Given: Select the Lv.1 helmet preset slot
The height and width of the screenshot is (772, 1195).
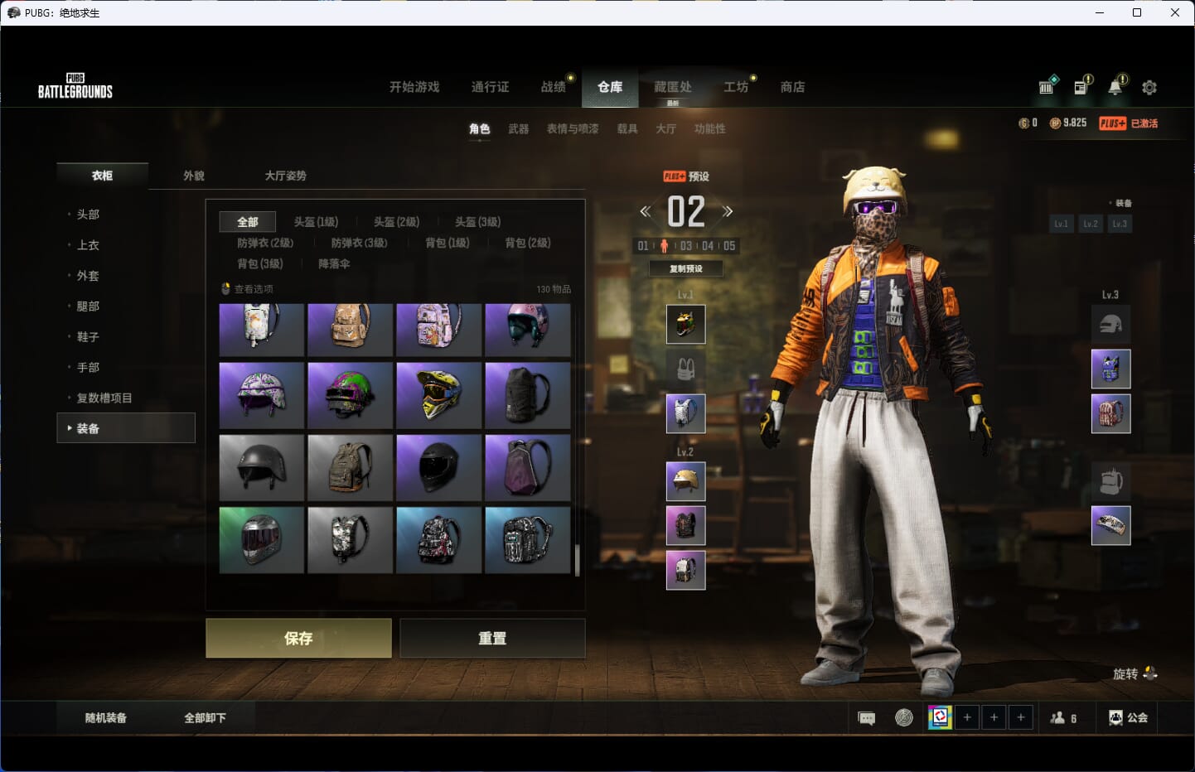Looking at the screenshot, I should click(686, 324).
